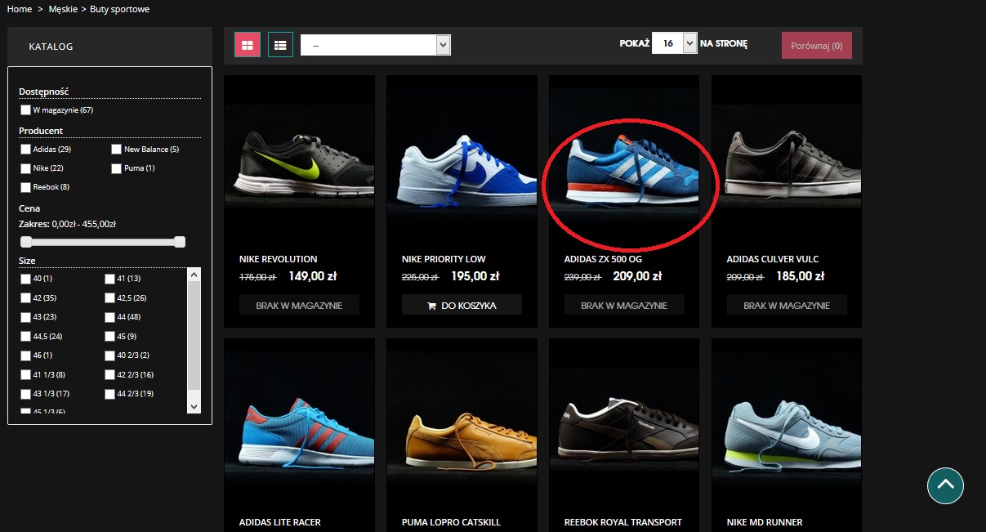The image size is (986, 532).
Task: Click the ADIDAS ZX 500 OG product title
Action: tap(603, 259)
